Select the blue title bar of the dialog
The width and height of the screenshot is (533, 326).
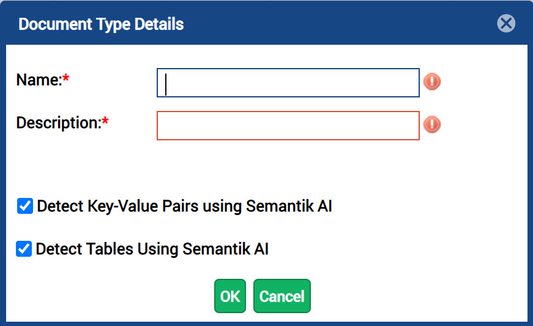267,23
